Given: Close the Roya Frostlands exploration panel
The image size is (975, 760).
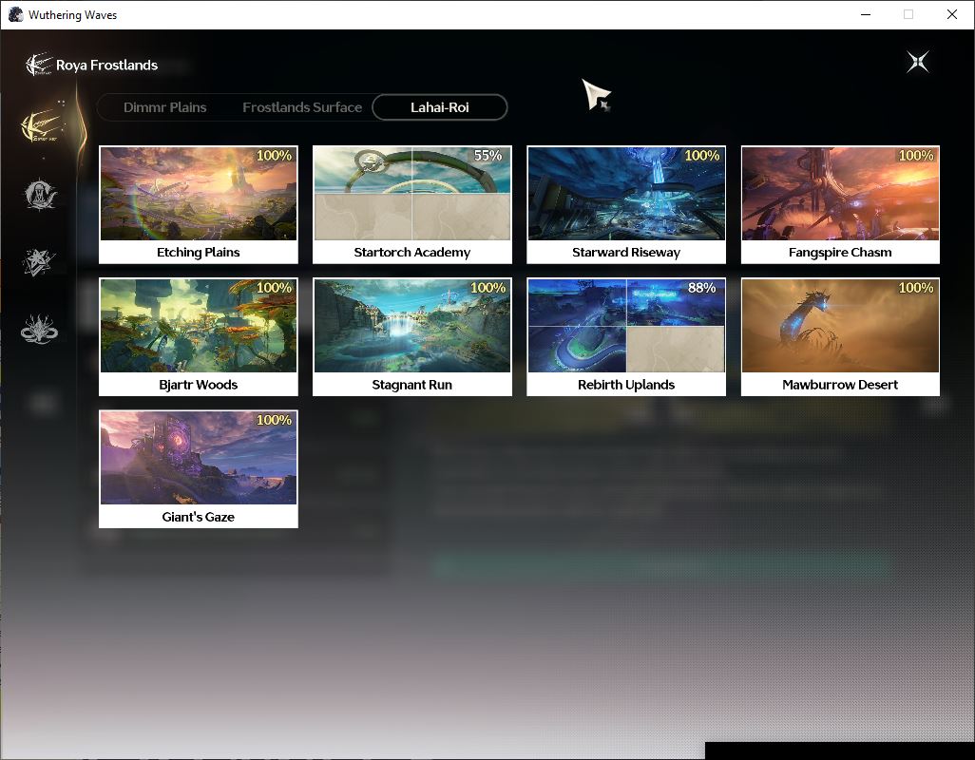Looking at the screenshot, I should (x=918, y=62).
